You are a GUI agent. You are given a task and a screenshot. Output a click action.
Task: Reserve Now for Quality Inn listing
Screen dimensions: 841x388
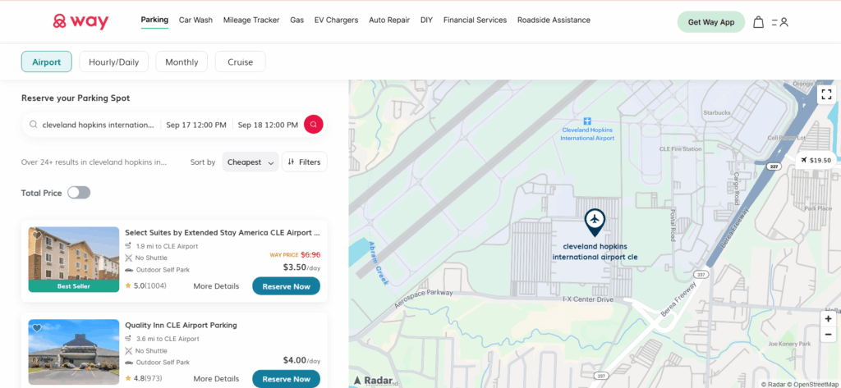pos(286,378)
